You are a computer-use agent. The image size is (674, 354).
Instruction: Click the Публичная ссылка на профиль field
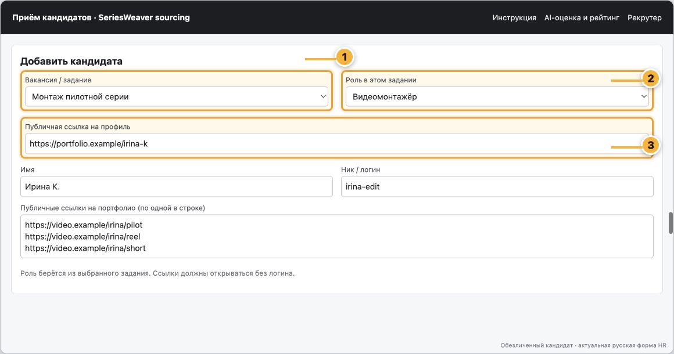337,144
